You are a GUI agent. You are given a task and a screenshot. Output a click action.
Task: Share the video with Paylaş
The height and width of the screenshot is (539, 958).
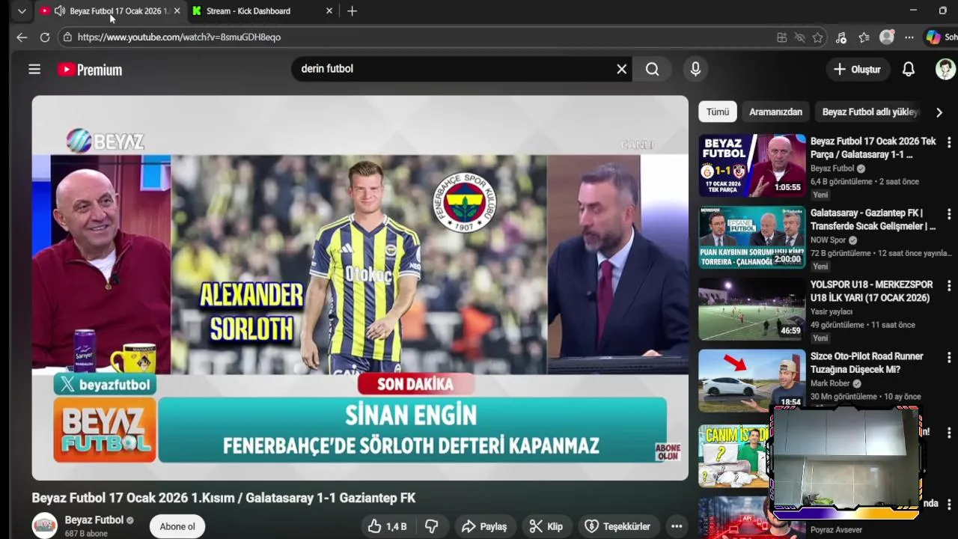point(485,526)
